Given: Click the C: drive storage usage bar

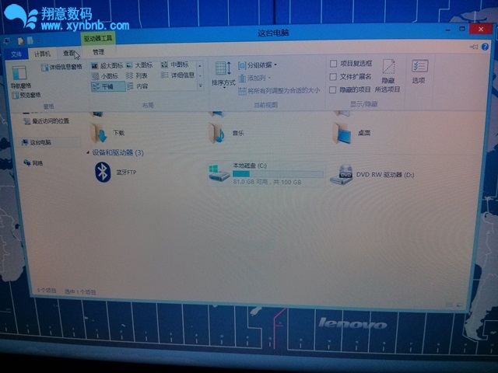Looking at the screenshot, I should (266, 173).
